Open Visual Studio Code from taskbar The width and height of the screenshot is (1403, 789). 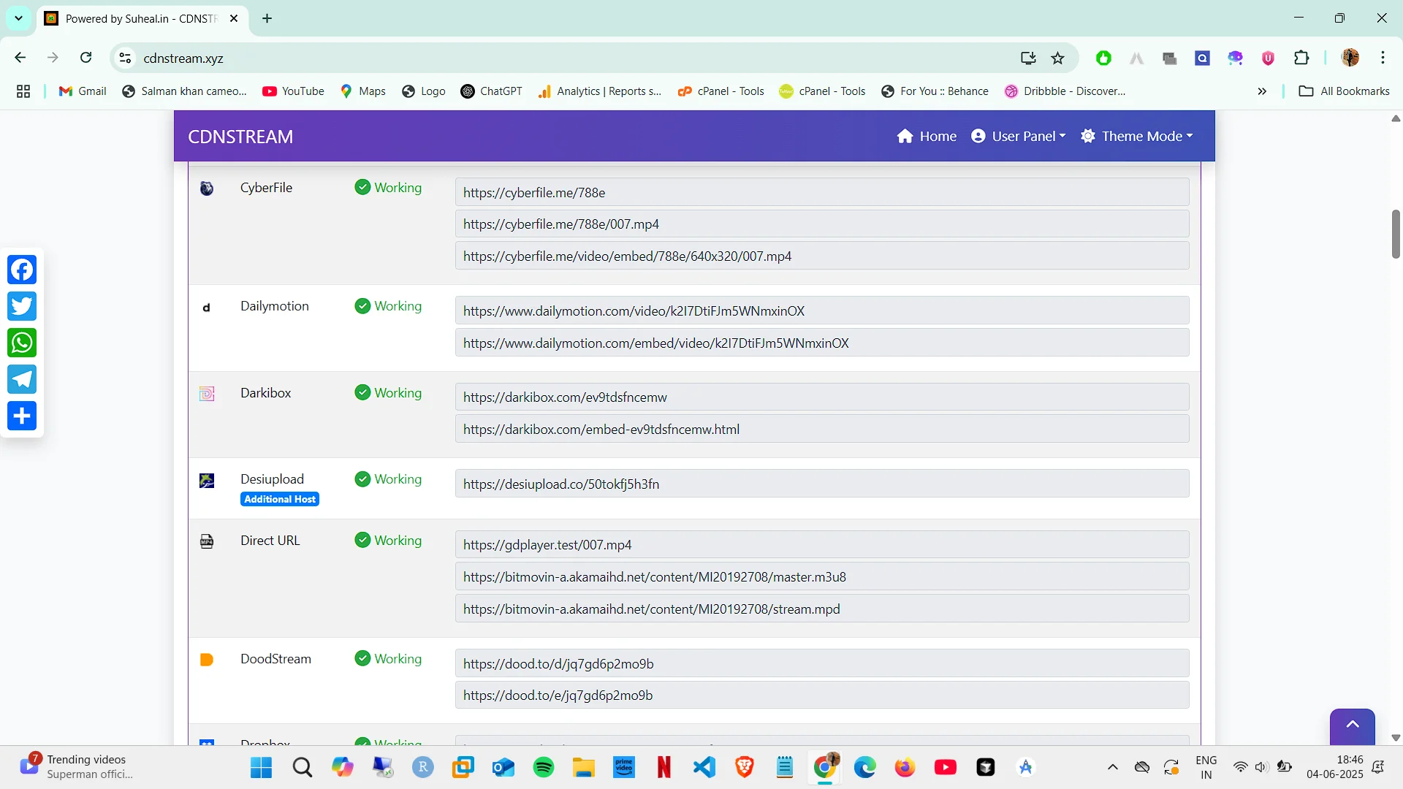coord(704,767)
